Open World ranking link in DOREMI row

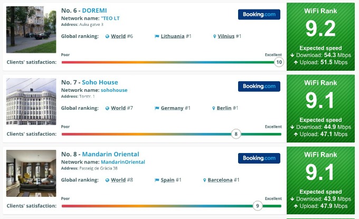pyautogui.click(x=118, y=36)
